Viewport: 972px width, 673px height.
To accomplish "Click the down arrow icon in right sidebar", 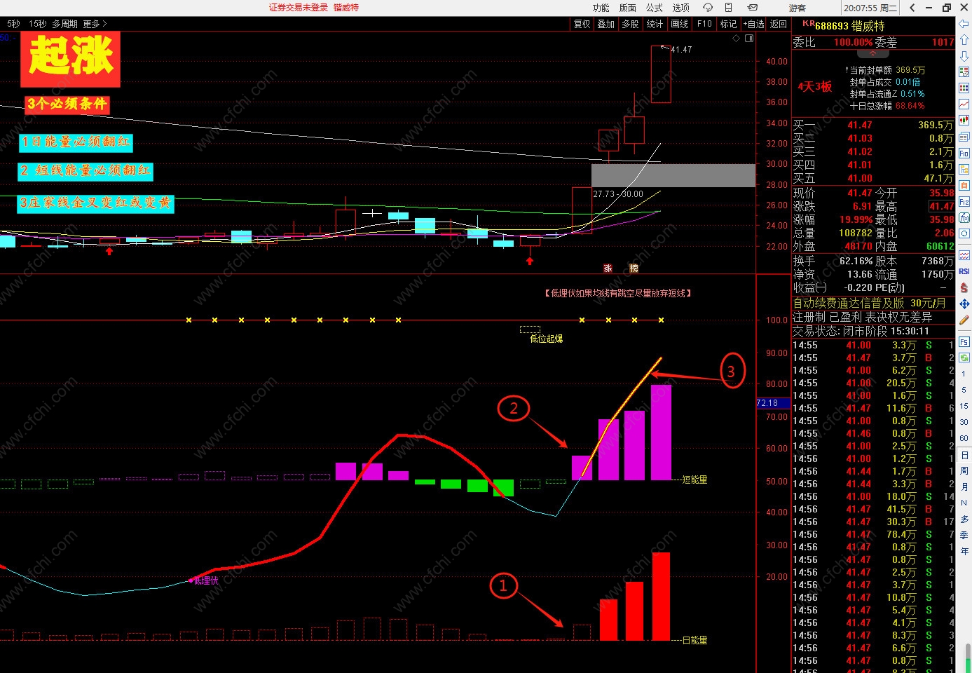I will tap(964, 55).
